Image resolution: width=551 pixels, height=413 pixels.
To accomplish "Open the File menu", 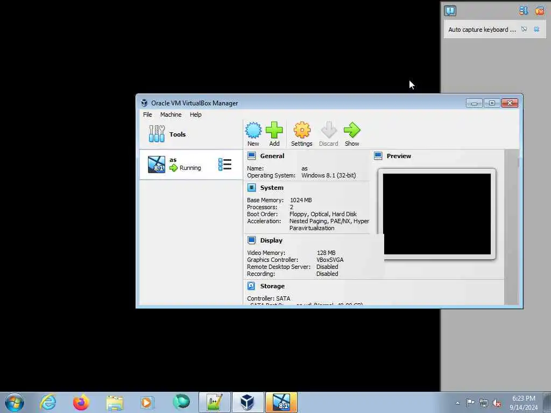I will coord(147,115).
